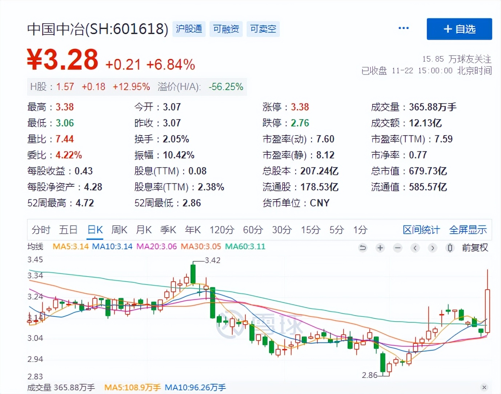This screenshot has width=501, height=394.
Task: Click the +自选 add to watchlist button
Action: click(459, 29)
